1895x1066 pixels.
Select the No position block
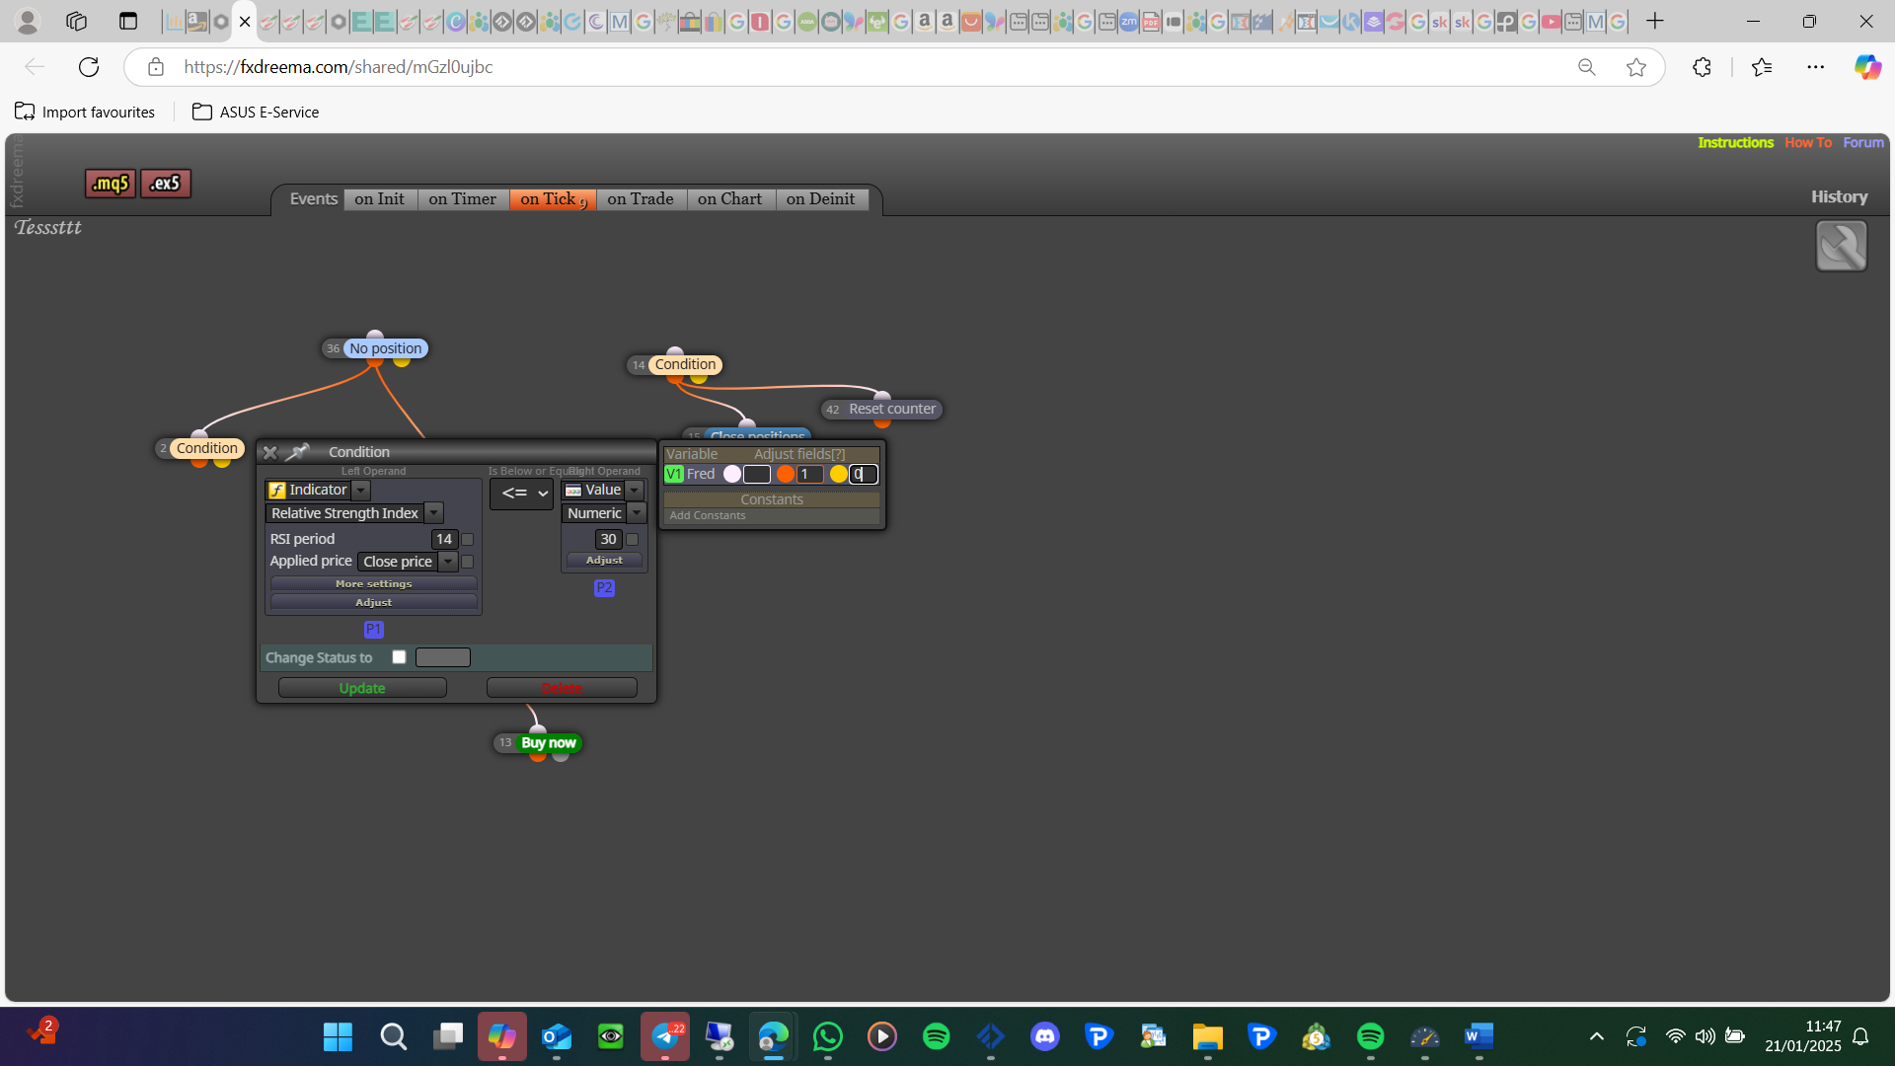coord(385,348)
